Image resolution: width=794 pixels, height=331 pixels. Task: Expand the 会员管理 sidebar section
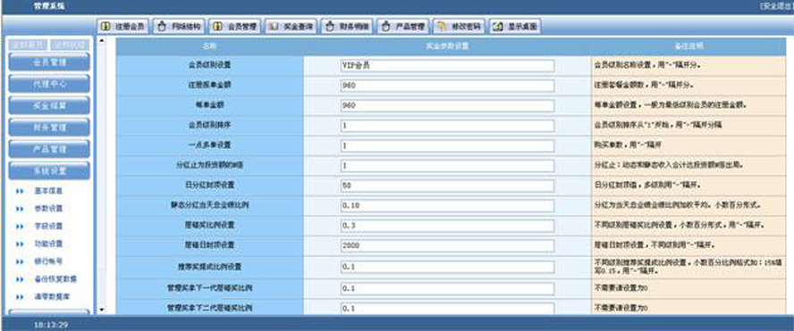pos(49,62)
